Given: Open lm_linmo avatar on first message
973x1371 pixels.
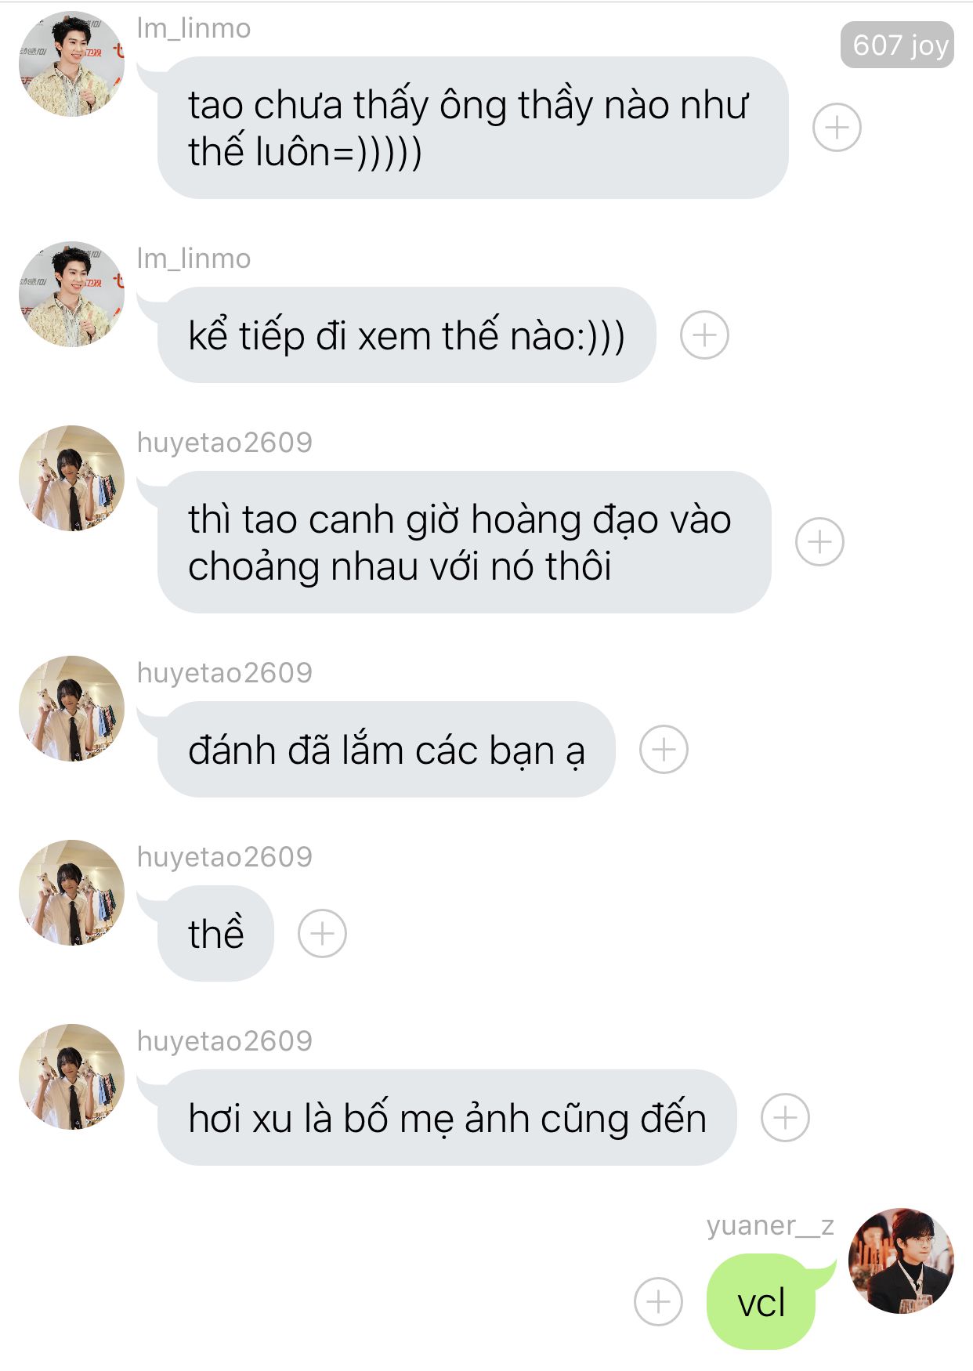Looking at the screenshot, I should tap(71, 63).
